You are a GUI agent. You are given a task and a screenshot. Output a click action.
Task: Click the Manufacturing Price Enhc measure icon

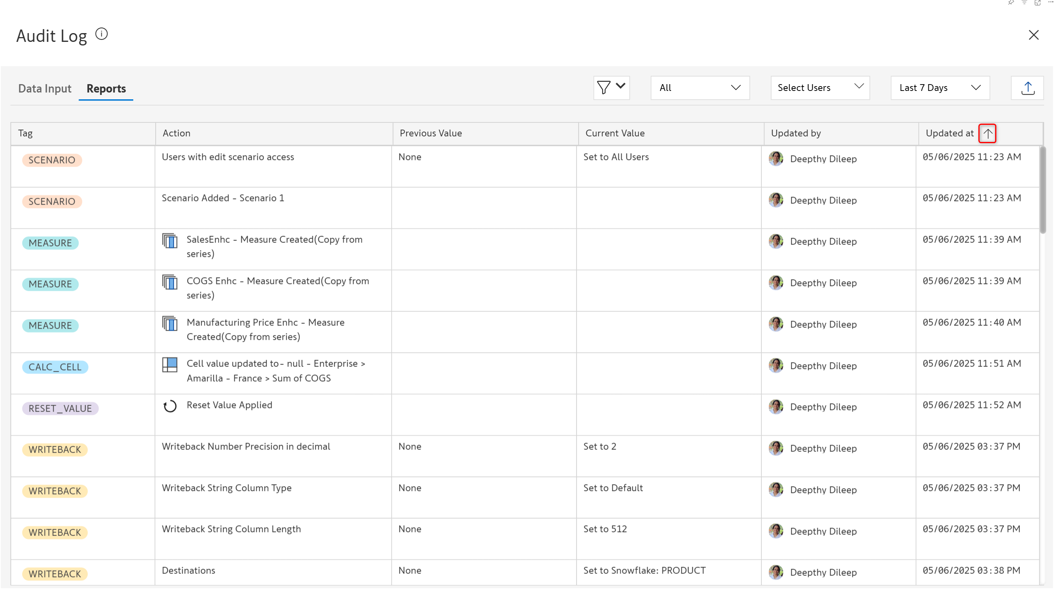(x=170, y=324)
